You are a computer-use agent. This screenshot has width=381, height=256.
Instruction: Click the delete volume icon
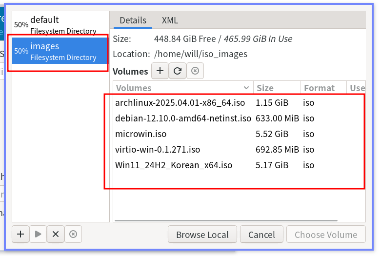(x=195, y=71)
